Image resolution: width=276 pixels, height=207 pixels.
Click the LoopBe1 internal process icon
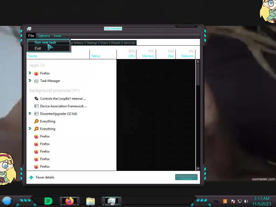[36, 99]
